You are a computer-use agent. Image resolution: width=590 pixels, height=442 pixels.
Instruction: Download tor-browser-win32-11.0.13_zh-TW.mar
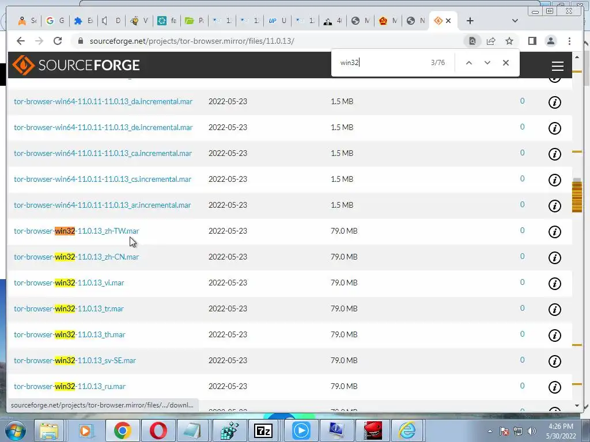click(77, 231)
